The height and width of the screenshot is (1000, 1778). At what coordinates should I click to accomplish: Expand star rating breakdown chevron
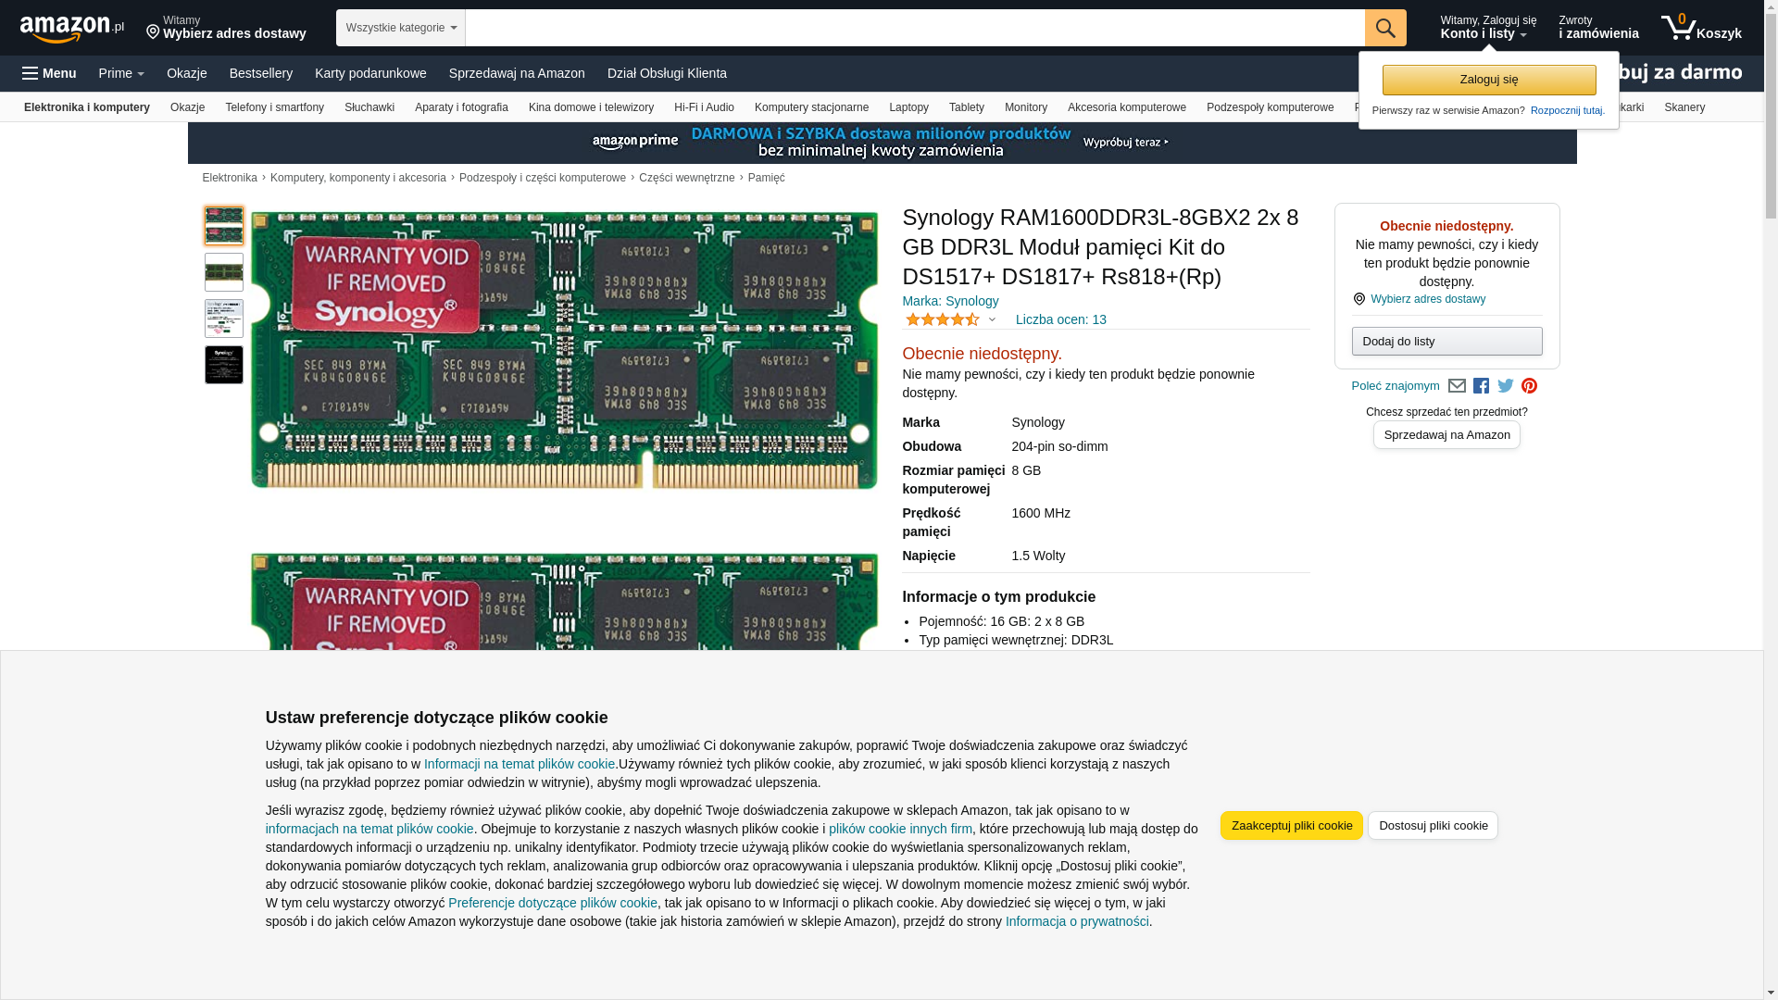992,320
